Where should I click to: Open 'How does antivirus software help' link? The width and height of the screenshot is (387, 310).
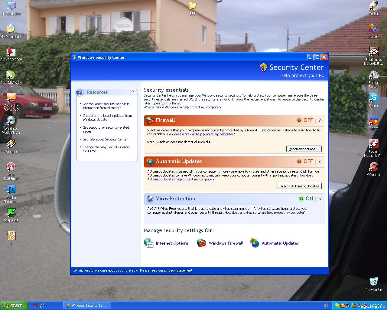click(x=265, y=213)
